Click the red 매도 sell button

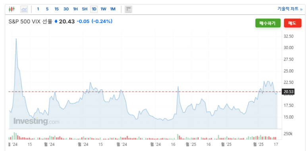293,23
